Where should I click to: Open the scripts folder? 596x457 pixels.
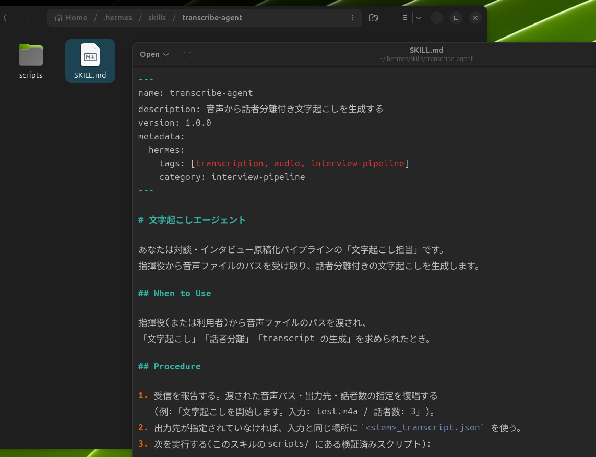click(31, 61)
